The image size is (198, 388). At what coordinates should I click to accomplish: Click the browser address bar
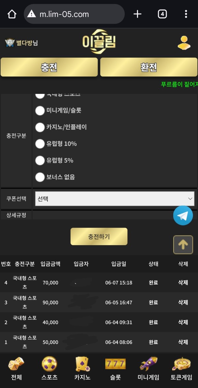pyautogui.click(x=74, y=14)
